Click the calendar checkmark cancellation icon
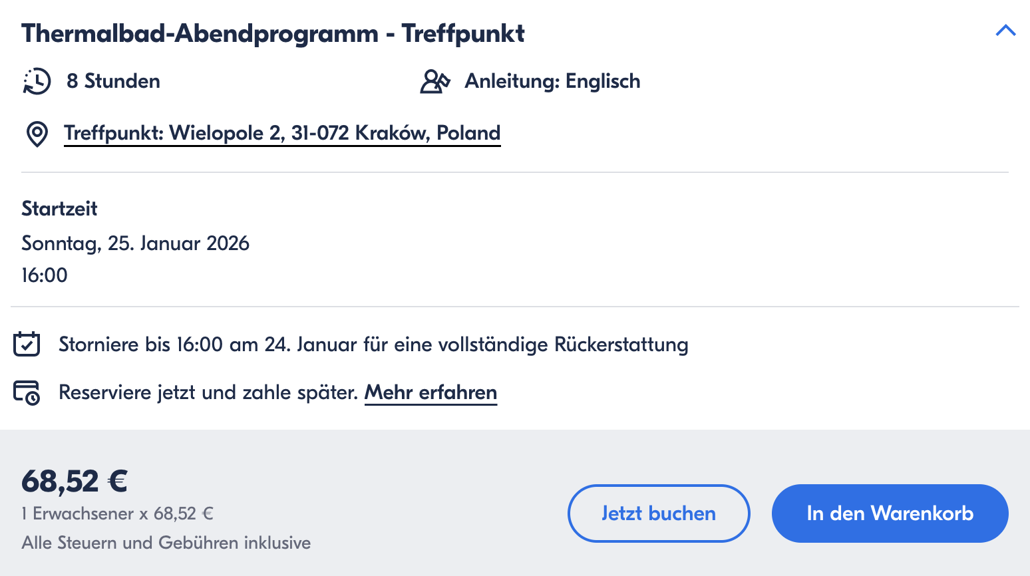Screen dimensions: 1030x576 27,345
